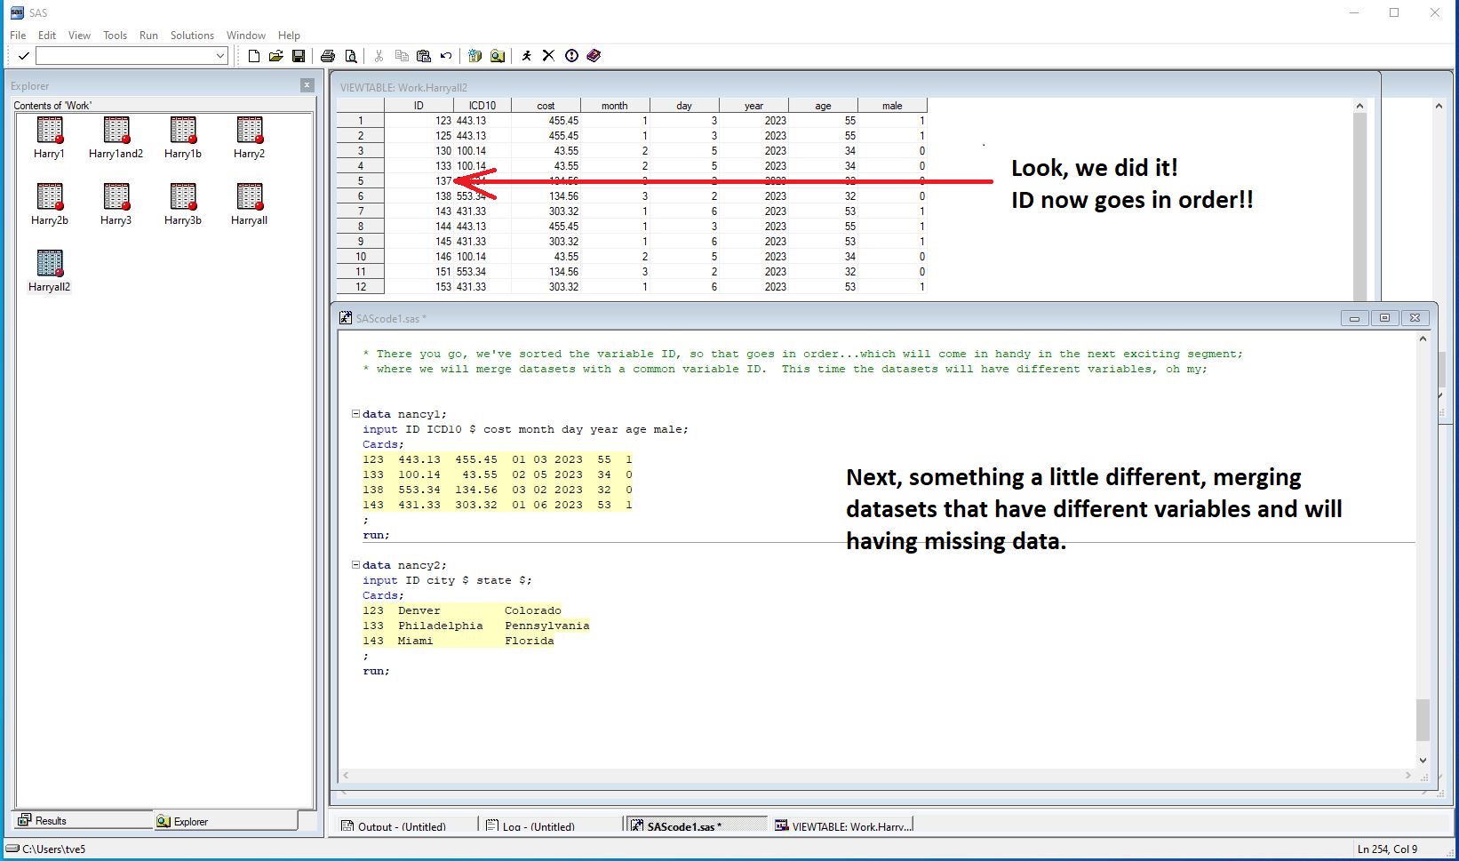Click the New document toolbar icon

254,56
